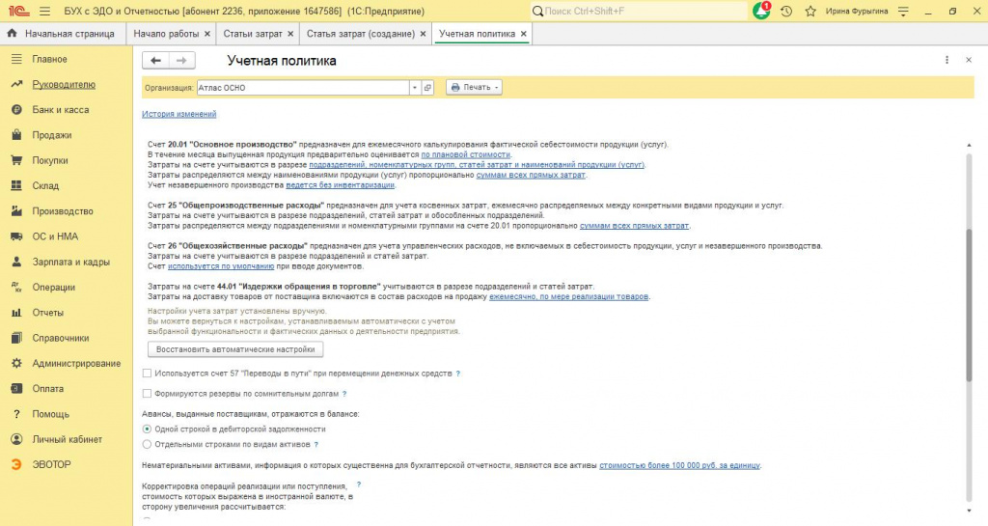Open the 1C logo main menu
988x526 pixels.
pos(19,11)
